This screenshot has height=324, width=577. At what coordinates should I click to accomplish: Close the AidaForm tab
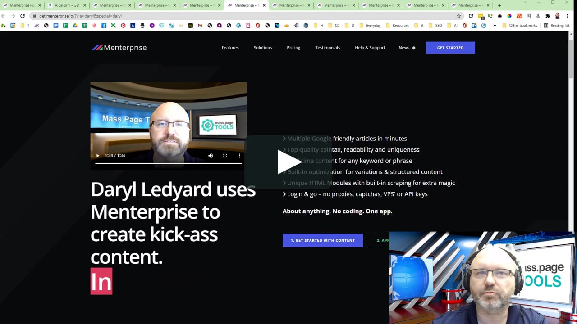(x=85, y=5)
